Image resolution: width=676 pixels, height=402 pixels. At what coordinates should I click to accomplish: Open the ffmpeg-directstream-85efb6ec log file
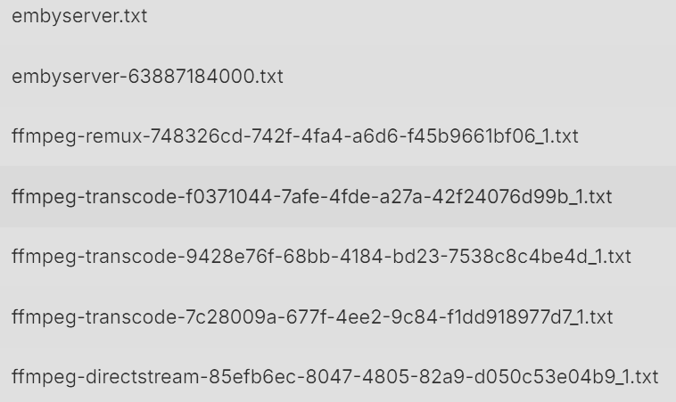pyautogui.click(x=338, y=376)
